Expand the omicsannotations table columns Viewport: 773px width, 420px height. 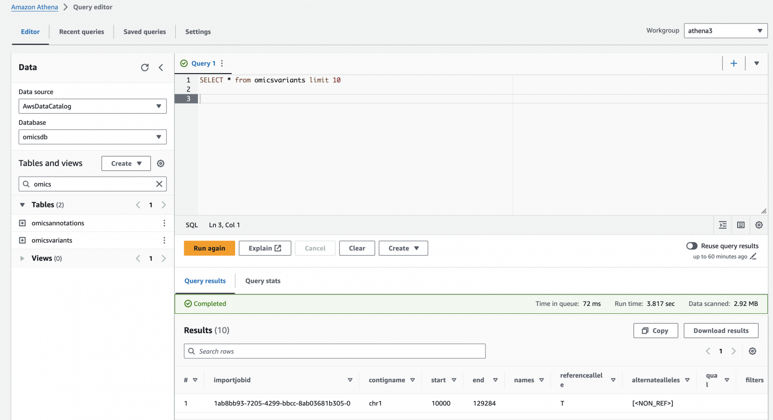(x=22, y=223)
